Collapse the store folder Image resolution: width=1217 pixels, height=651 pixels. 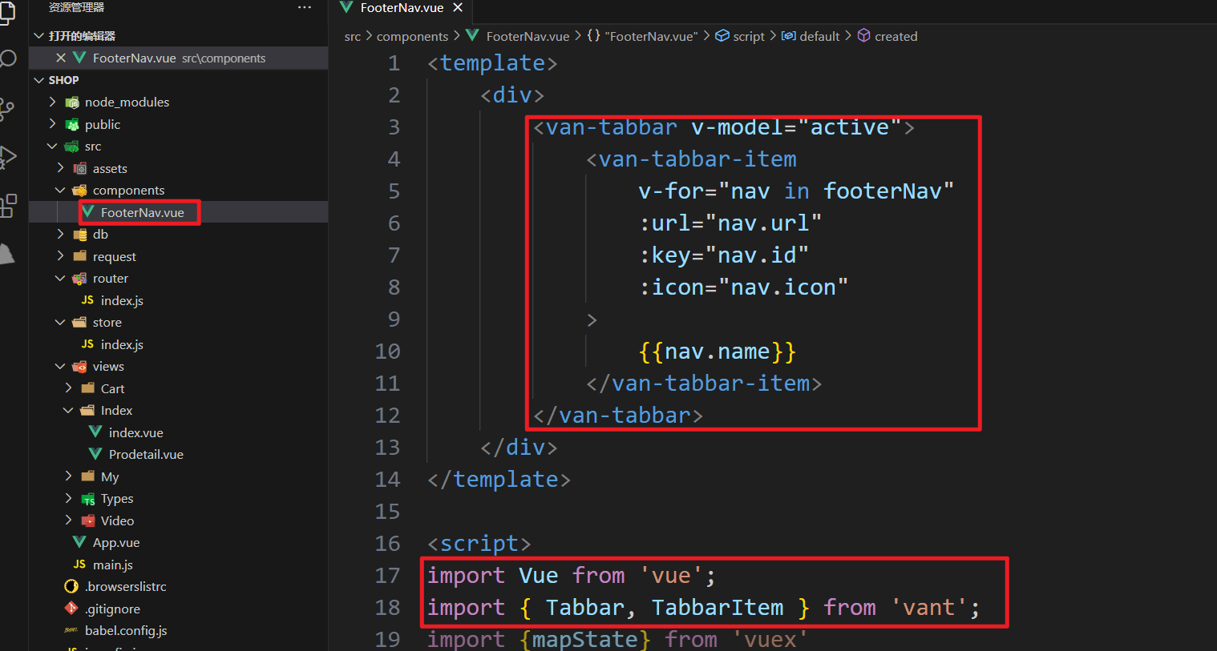pos(61,322)
